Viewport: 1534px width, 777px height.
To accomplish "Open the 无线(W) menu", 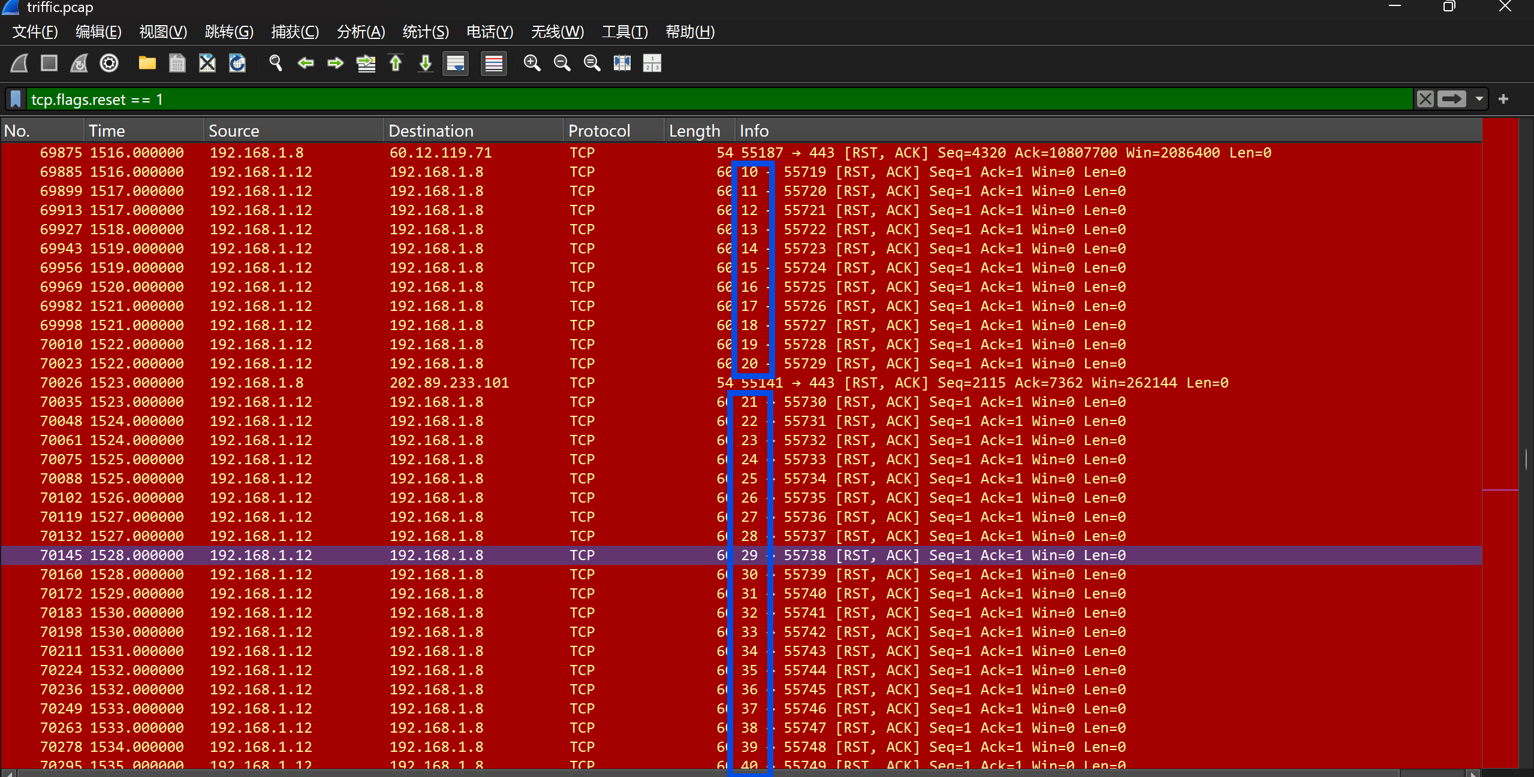I will [x=557, y=32].
